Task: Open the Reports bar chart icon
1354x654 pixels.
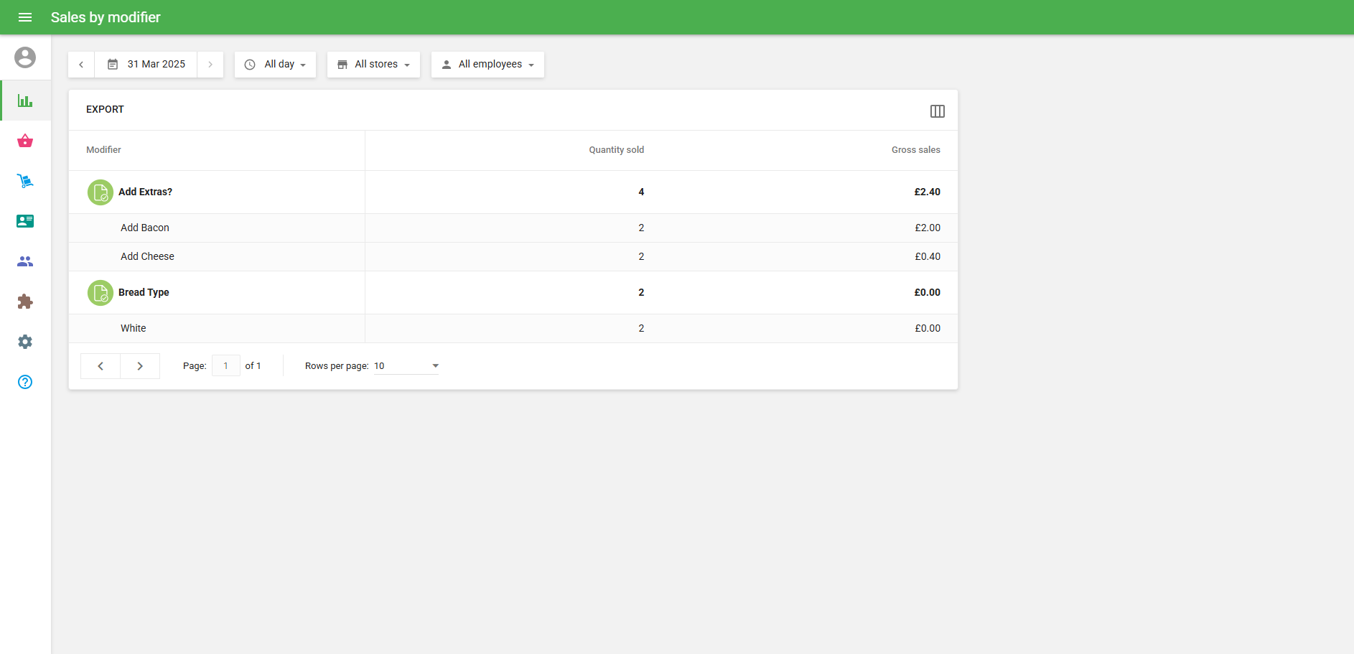Action: pyautogui.click(x=25, y=101)
